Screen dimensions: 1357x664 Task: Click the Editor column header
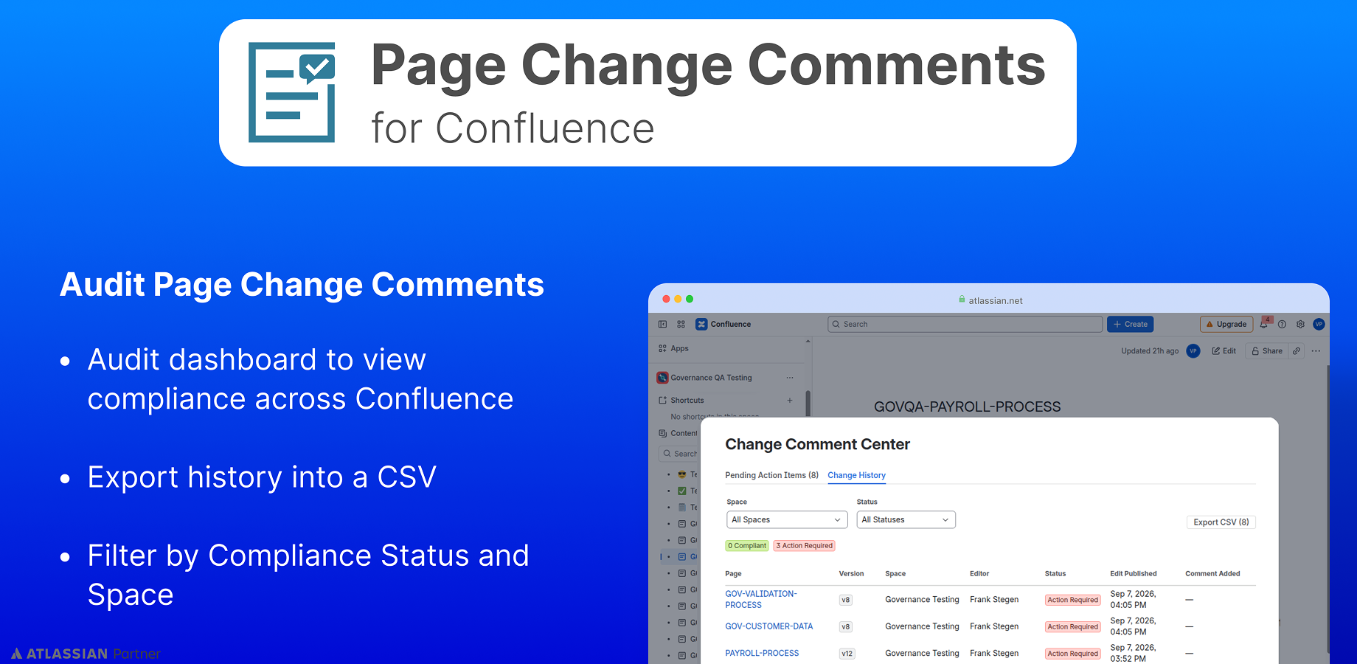(x=979, y=573)
